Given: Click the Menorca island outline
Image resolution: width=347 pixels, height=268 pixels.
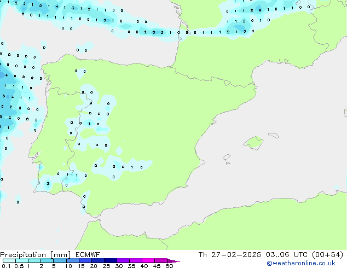Looking at the screenshot, I should pos(274,135).
